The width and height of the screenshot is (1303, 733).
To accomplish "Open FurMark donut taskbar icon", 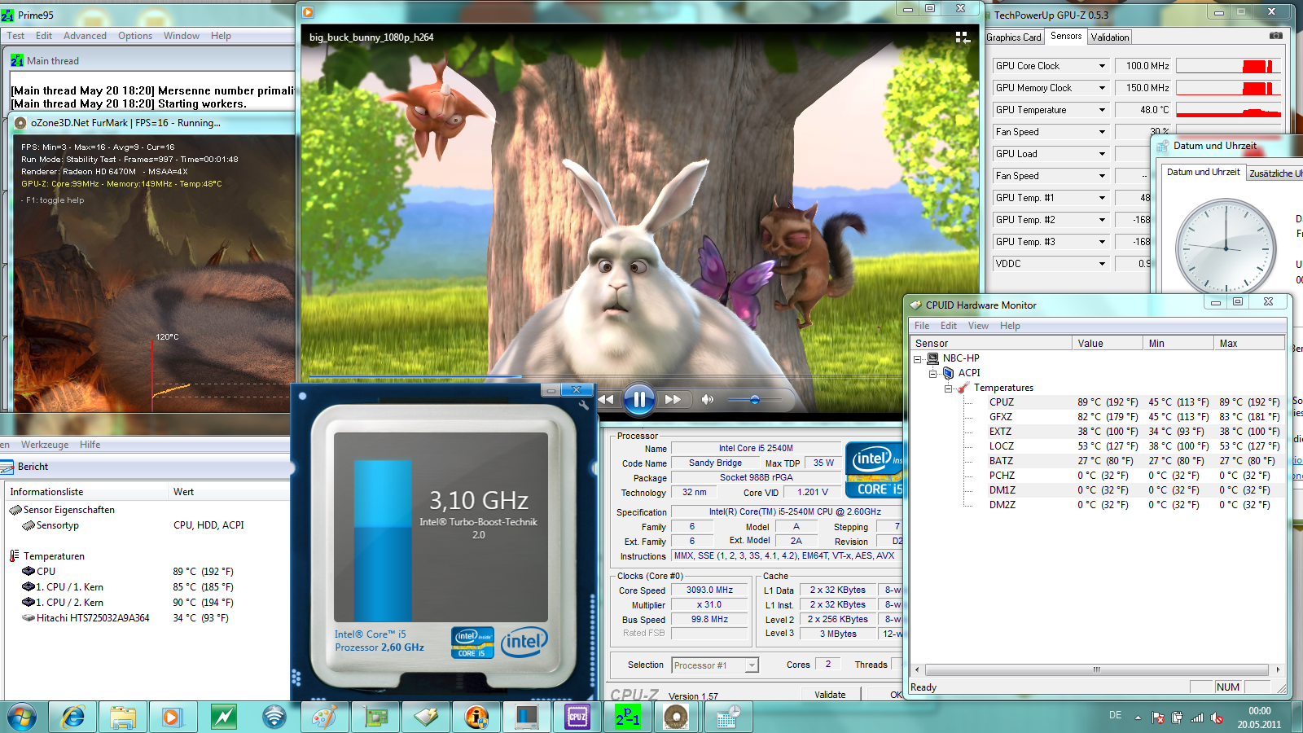I will (677, 718).
